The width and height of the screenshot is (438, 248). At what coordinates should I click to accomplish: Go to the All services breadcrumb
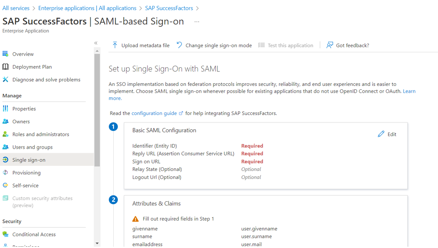16,8
